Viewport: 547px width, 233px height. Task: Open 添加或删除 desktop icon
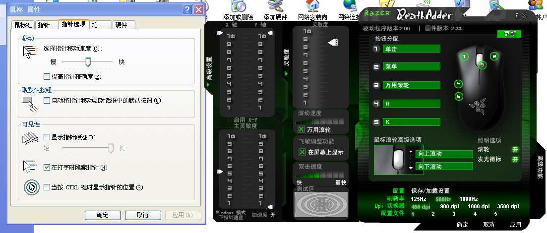point(238,10)
